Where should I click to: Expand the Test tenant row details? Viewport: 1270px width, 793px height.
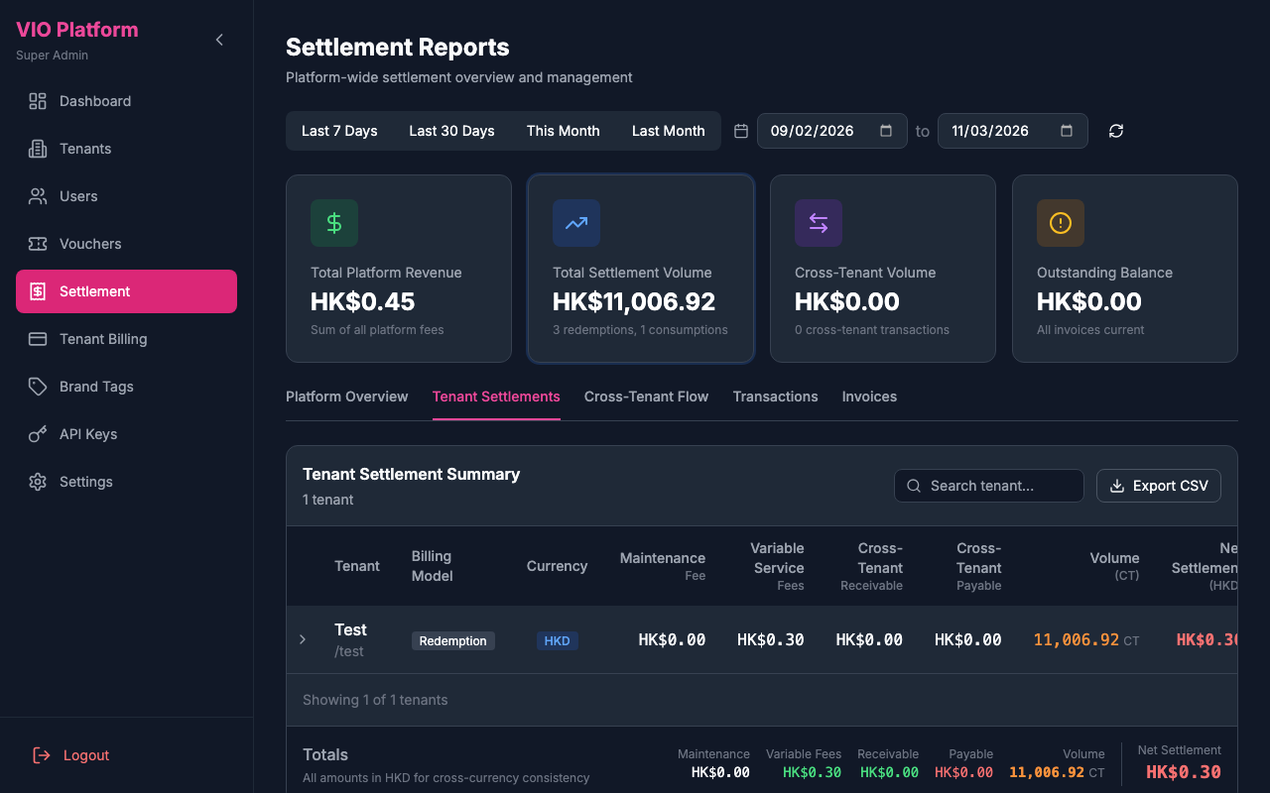(303, 639)
